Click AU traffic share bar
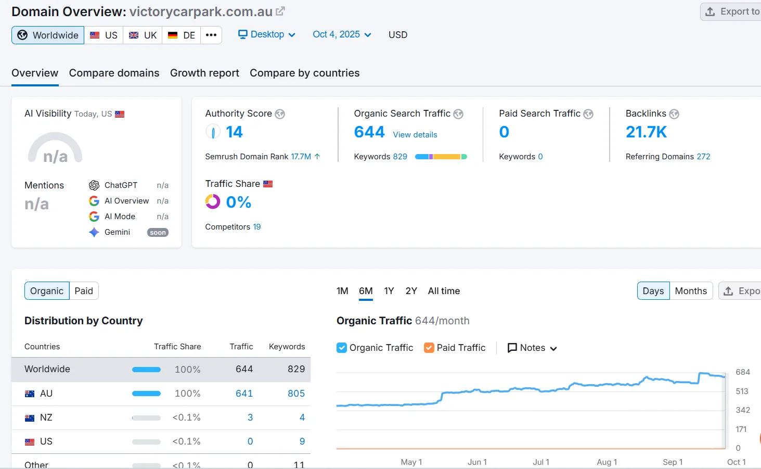Viewport: 761px width, 469px height. click(146, 394)
